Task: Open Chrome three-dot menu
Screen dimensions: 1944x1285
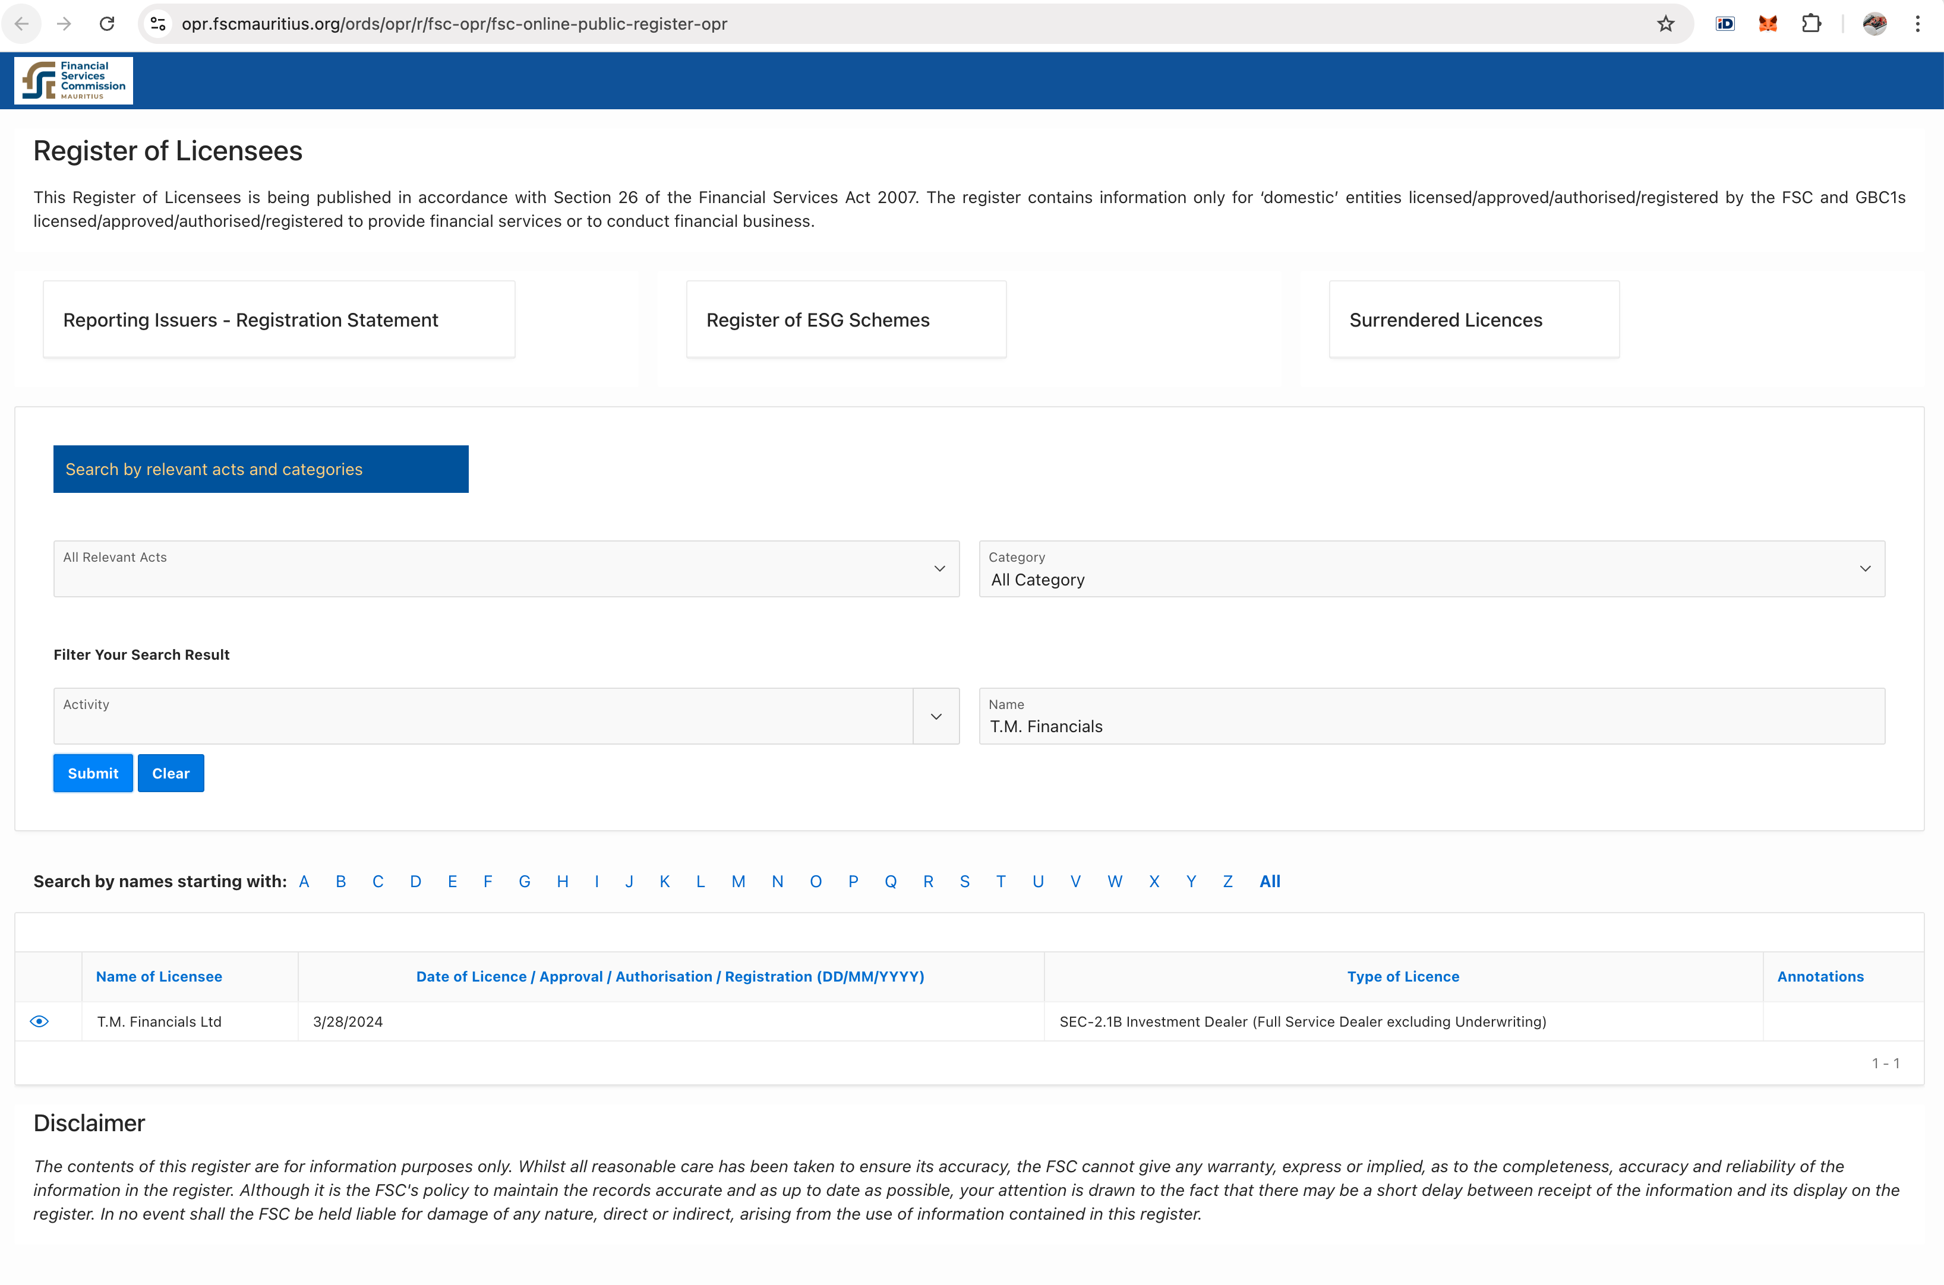Action: [x=1917, y=24]
